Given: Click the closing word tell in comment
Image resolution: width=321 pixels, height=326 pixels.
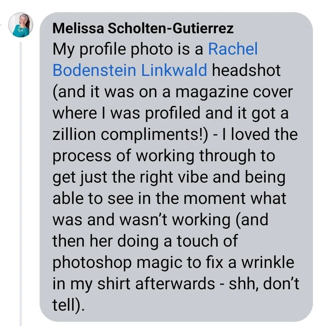Looking at the screenshot, I should [x=64, y=305].
